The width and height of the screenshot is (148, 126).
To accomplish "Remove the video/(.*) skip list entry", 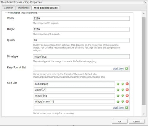I will (x=127, y=90).
